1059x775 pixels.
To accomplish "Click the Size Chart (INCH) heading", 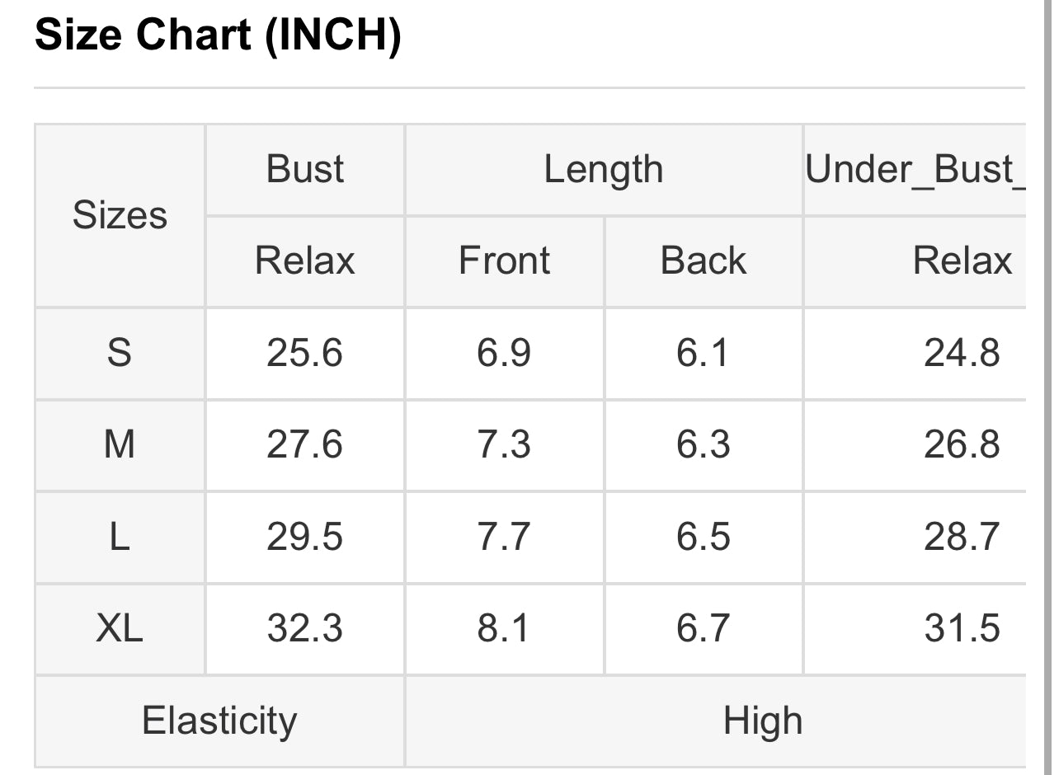I will [x=218, y=35].
